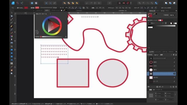The height and width of the screenshot is (105, 187).
Task: Select the blue Rectangle shape tool
Action: point(12,50)
